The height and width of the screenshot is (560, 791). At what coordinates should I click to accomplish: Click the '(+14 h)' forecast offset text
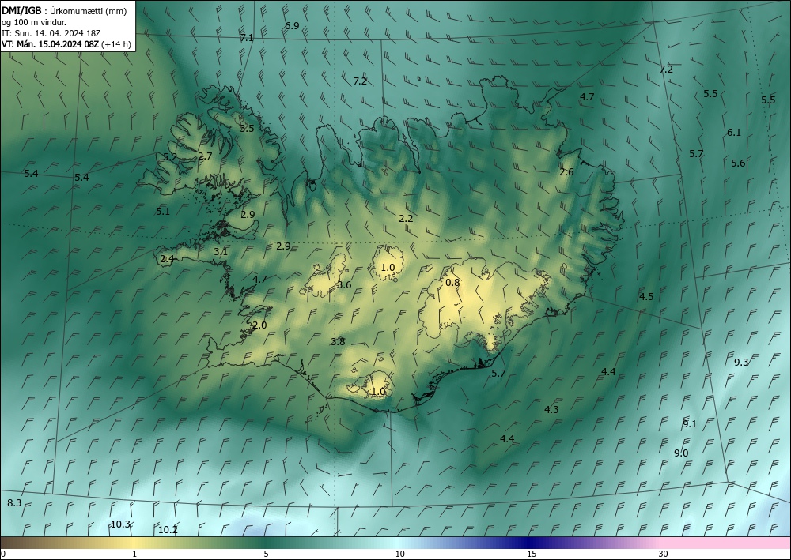pos(116,44)
